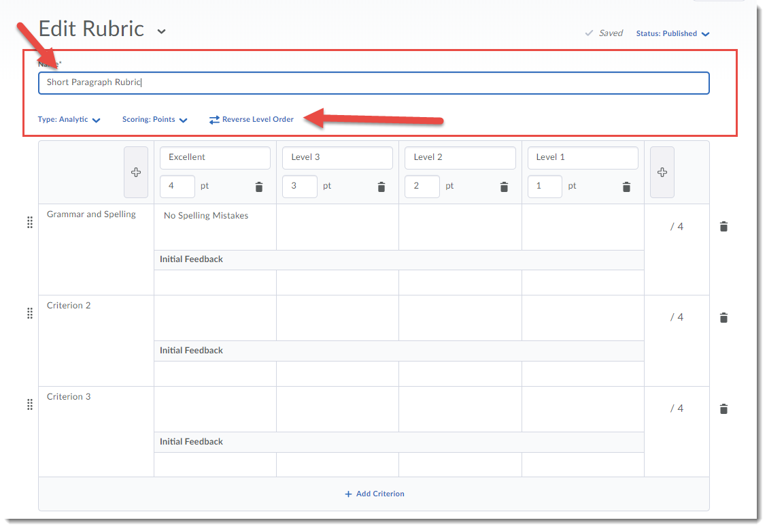The height and width of the screenshot is (529, 767).
Task: Click the 4 pt value box under Excellent
Action: pos(177,186)
